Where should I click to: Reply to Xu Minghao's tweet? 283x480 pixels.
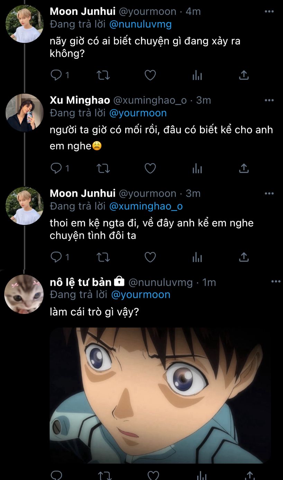tap(56, 168)
